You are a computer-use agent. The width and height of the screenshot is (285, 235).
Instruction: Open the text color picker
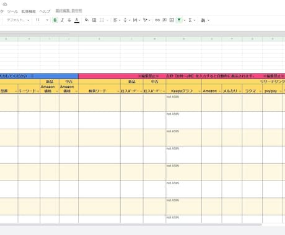click(77, 20)
